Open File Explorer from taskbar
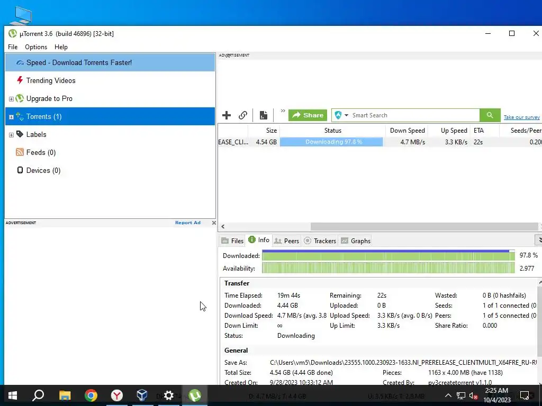The height and width of the screenshot is (406, 542). point(65,395)
